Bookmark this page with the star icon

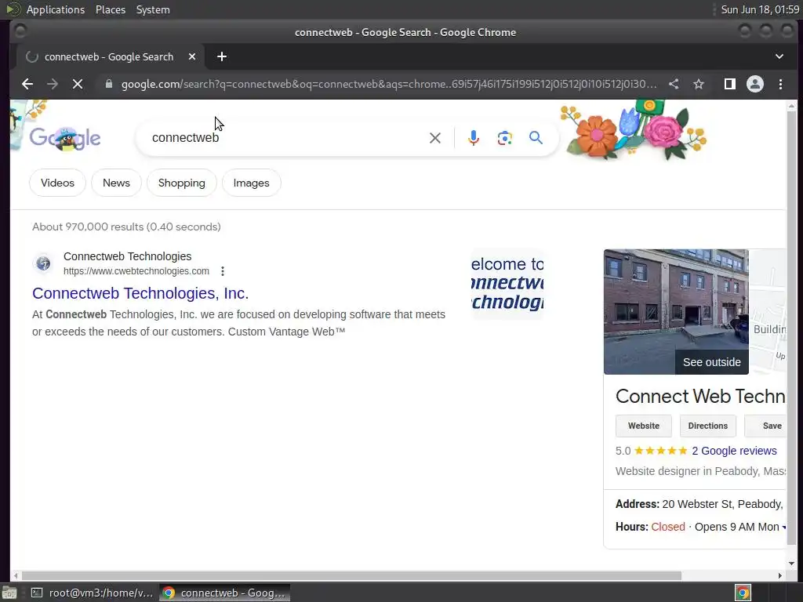pos(699,84)
